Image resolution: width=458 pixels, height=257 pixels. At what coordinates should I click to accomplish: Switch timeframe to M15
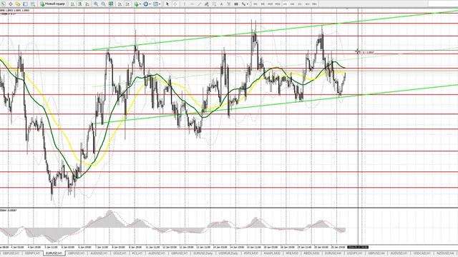click(271, 4)
